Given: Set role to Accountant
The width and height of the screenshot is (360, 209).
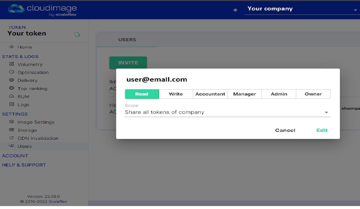Looking at the screenshot, I should [x=210, y=94].
